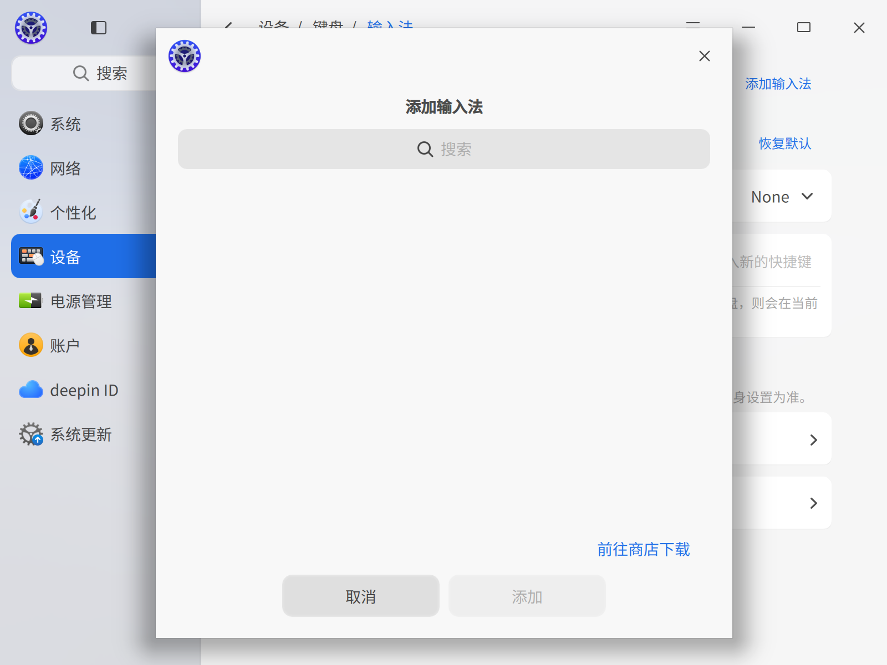Select deepin ID label in the sidebar
Viewport: 887px width, 665px height.
point(84,390)
